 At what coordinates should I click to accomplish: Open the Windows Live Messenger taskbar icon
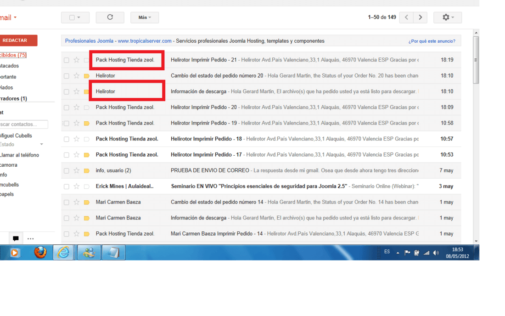(89, 252)
